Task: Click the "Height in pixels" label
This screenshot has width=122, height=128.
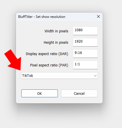Action: coord(56,43)
